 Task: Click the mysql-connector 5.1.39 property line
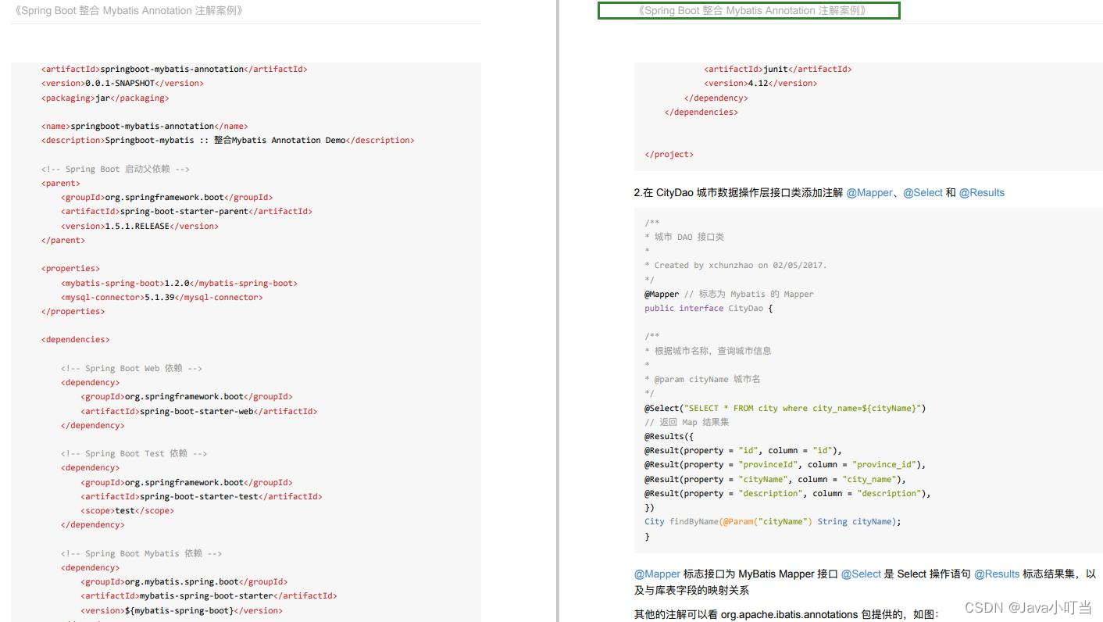(162, 297)
